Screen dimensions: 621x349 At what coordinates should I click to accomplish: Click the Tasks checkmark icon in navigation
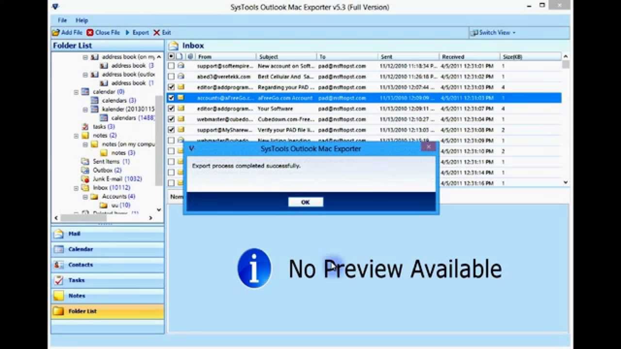point(59,280)
